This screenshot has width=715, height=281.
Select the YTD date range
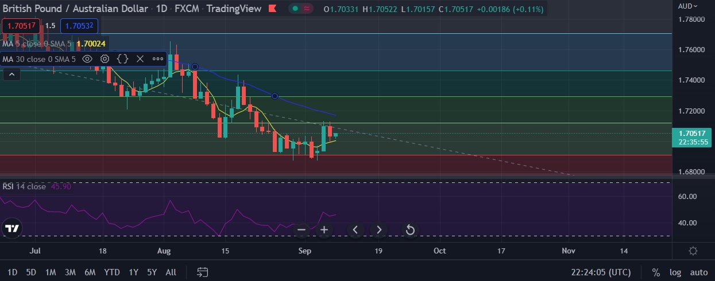click(111, 272)
